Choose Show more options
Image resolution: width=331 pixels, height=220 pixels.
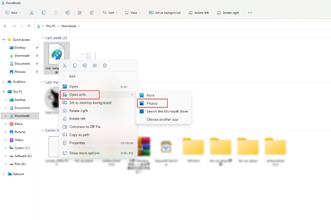(x=98, y=153)
